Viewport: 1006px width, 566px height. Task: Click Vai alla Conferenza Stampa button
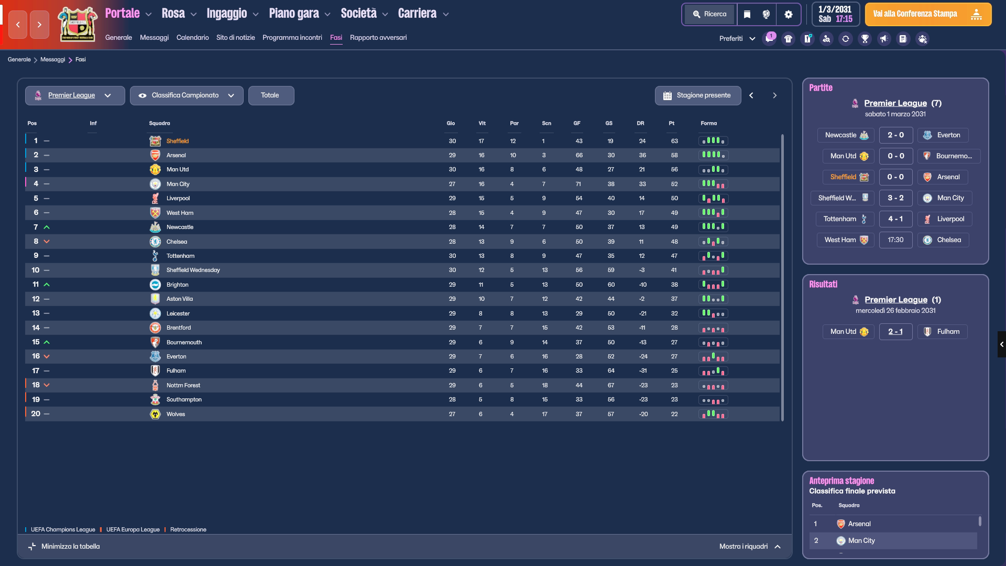pos(928,15)
